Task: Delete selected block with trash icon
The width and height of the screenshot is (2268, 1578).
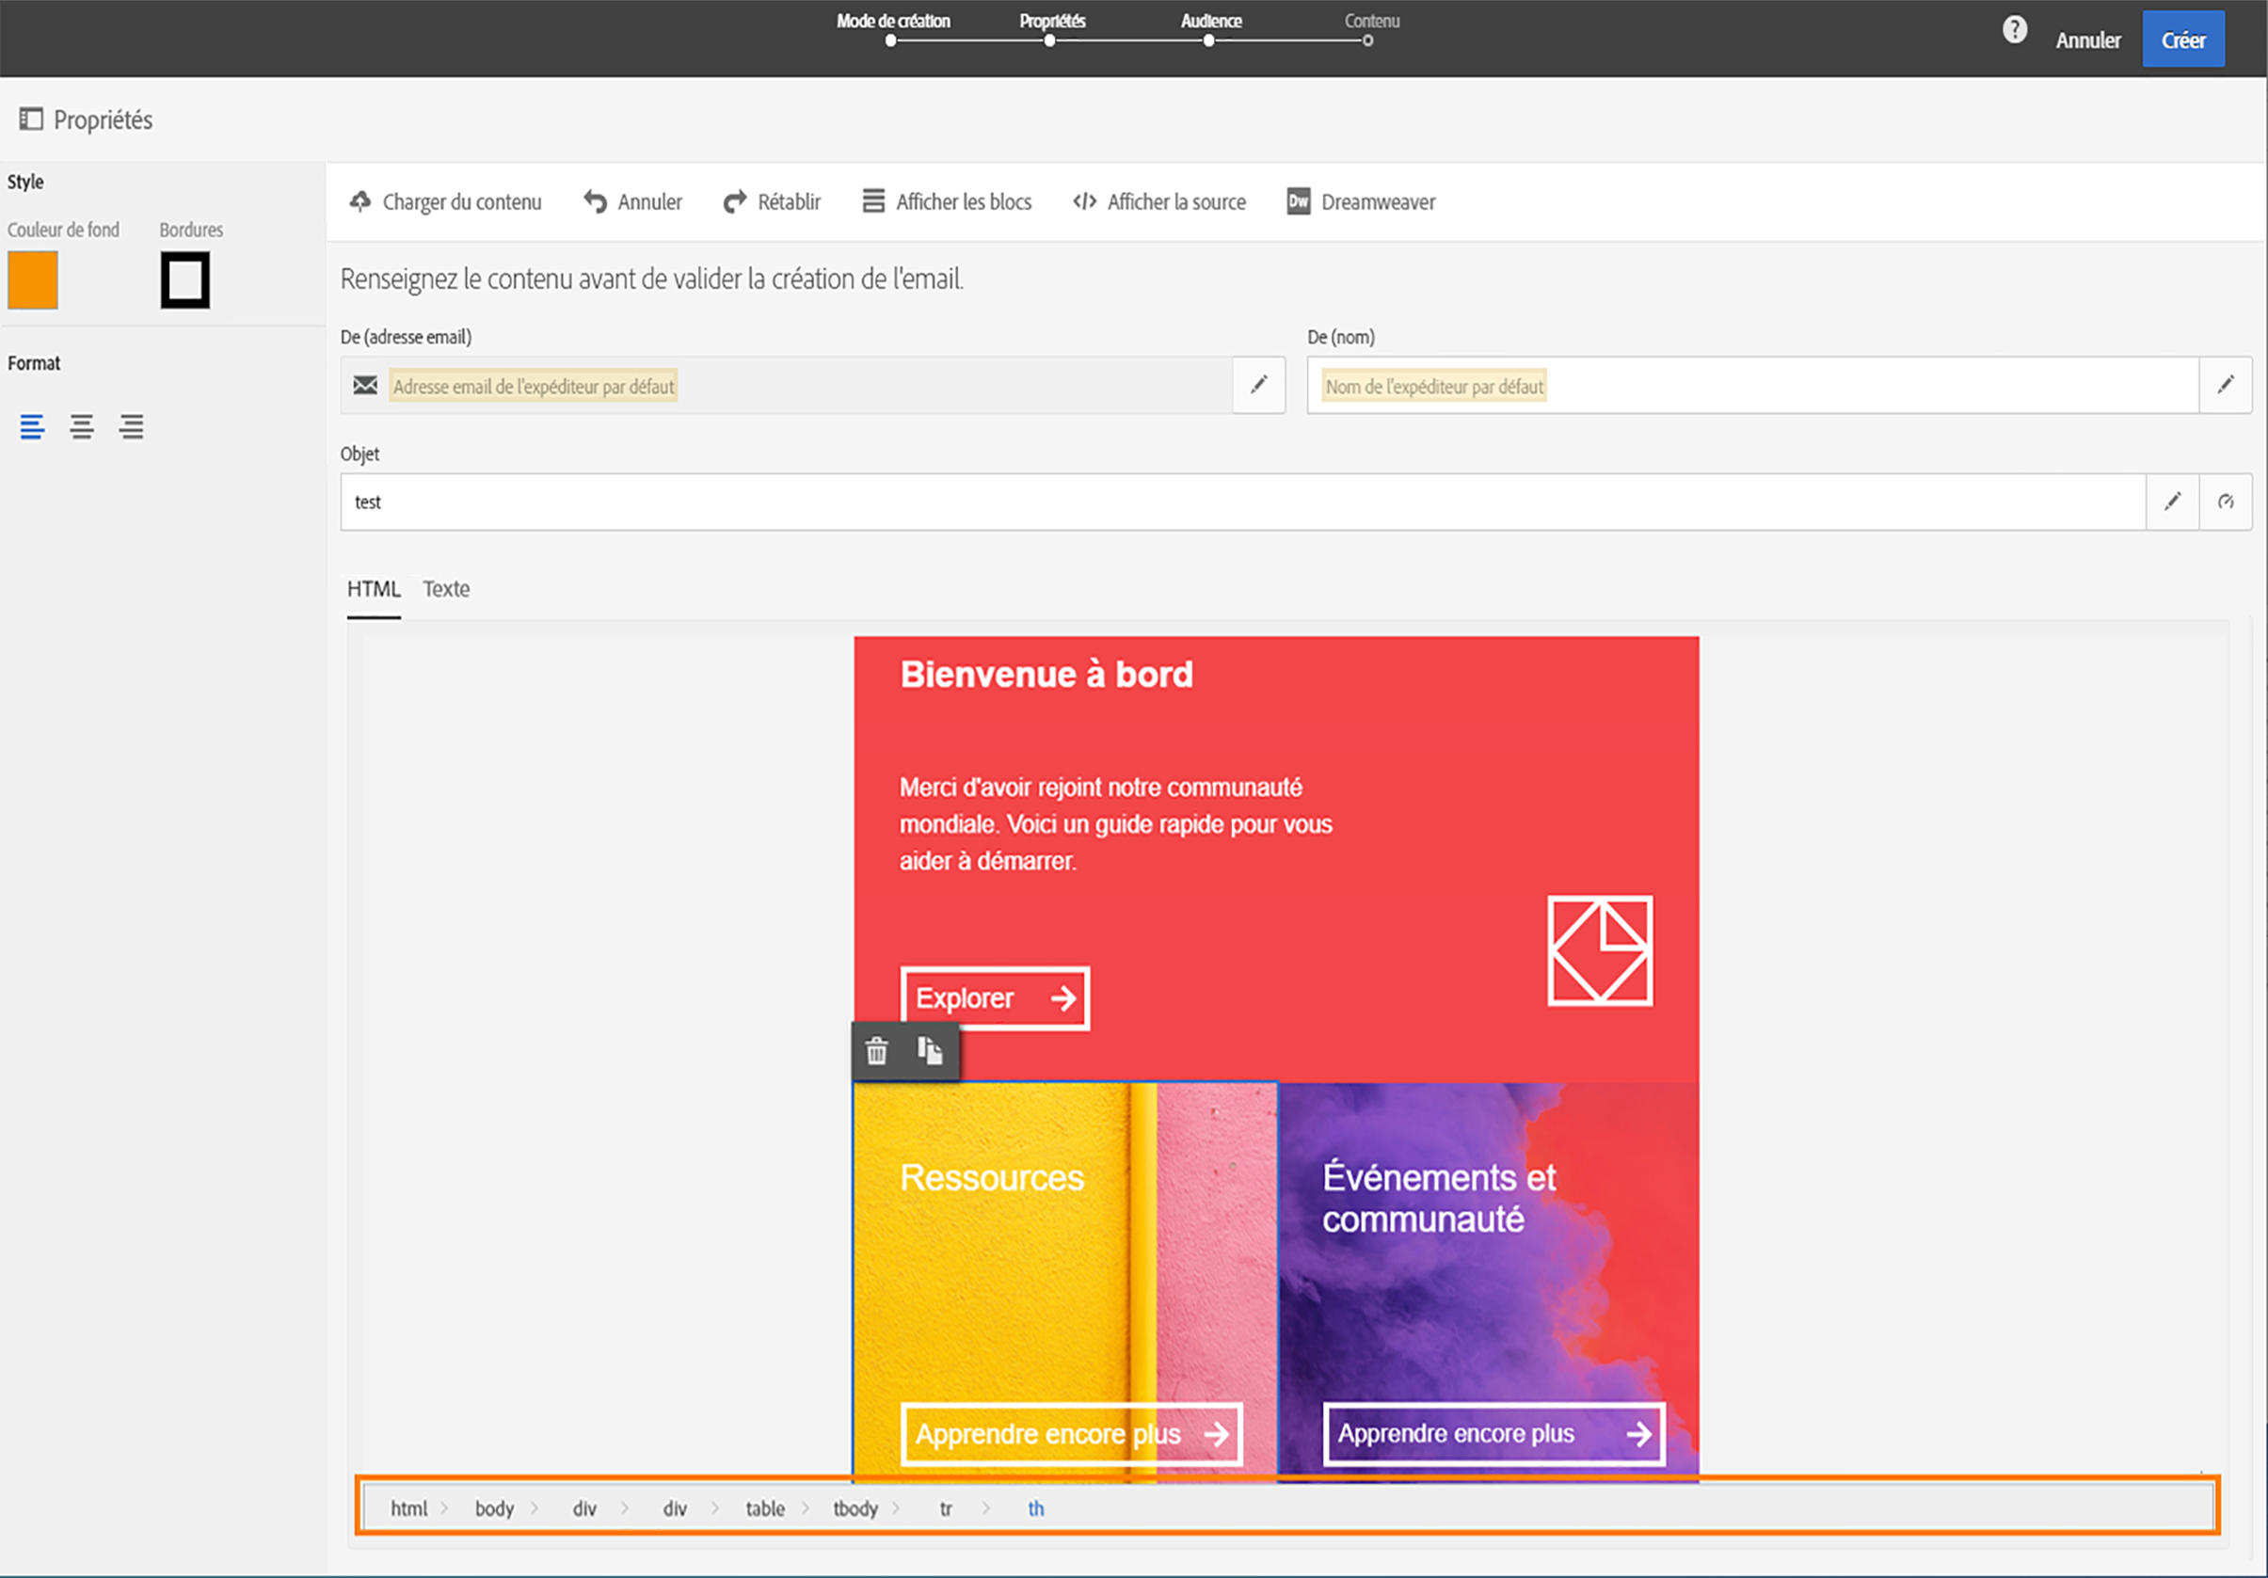Action: tap(877, 1051)
